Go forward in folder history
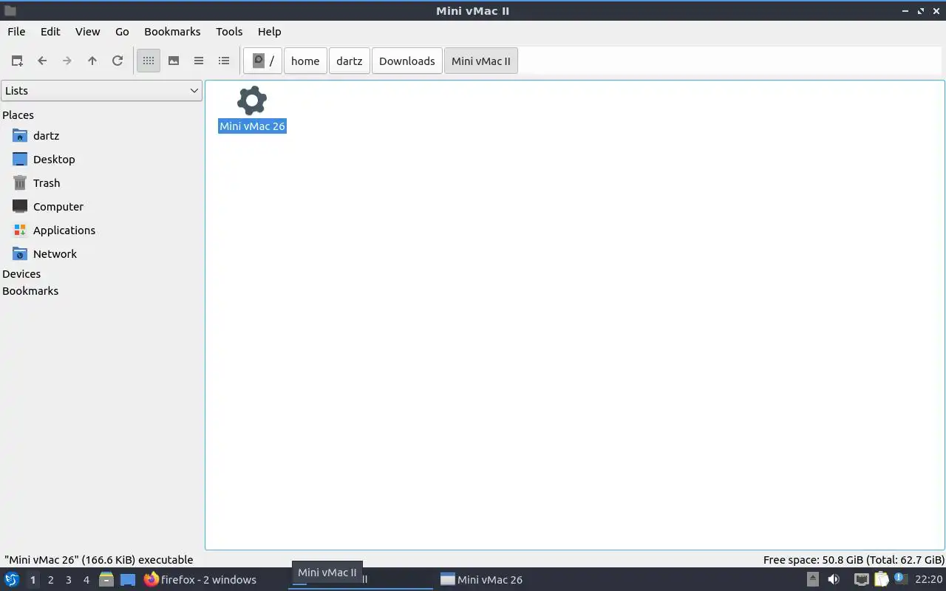Screen dimensions: 946x591 coord(67,61)
